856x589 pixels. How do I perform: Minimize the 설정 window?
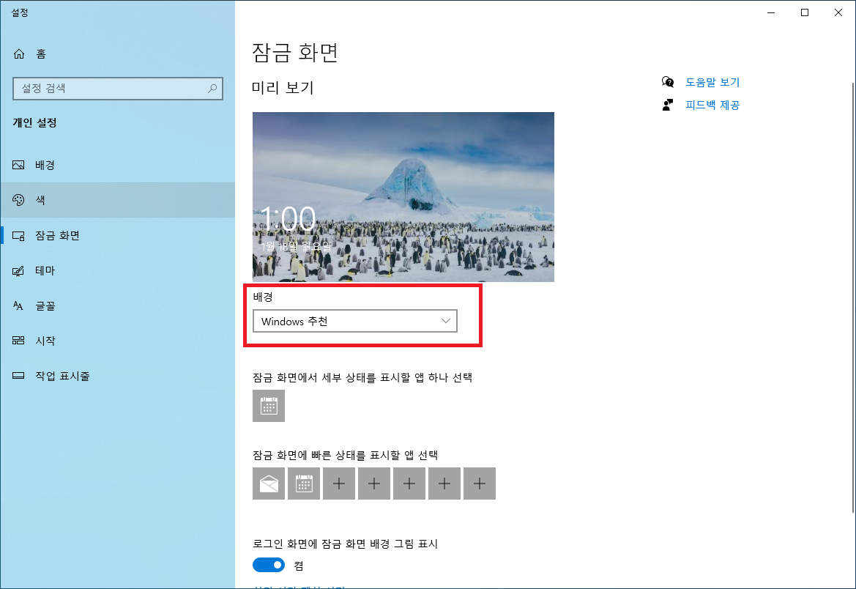pos(771,12)
